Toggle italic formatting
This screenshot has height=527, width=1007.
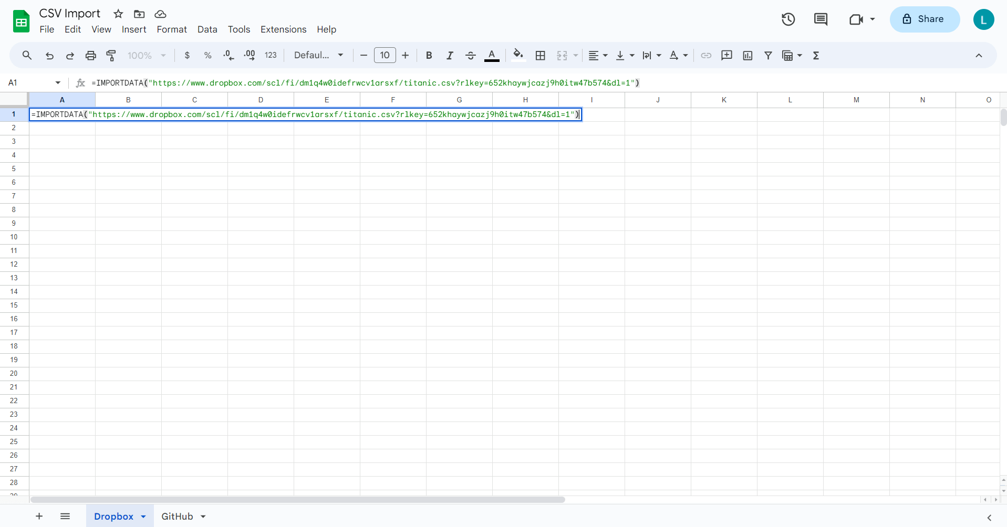click(450, 55)
